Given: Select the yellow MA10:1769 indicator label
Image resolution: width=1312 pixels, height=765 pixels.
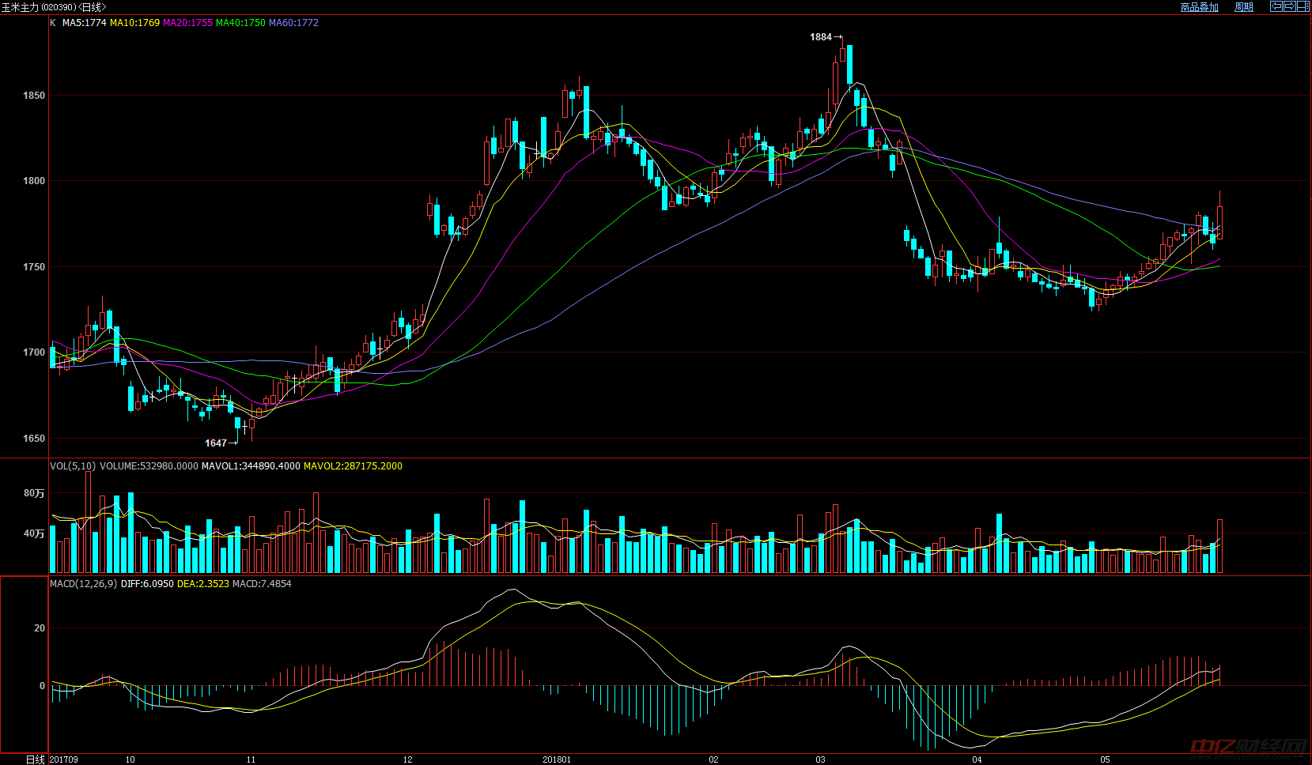Looking at the screenshot, I should 134,23.
